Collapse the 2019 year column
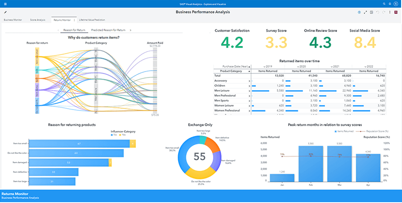The width and height of the screenshot is (402, 203). point(265,66)
